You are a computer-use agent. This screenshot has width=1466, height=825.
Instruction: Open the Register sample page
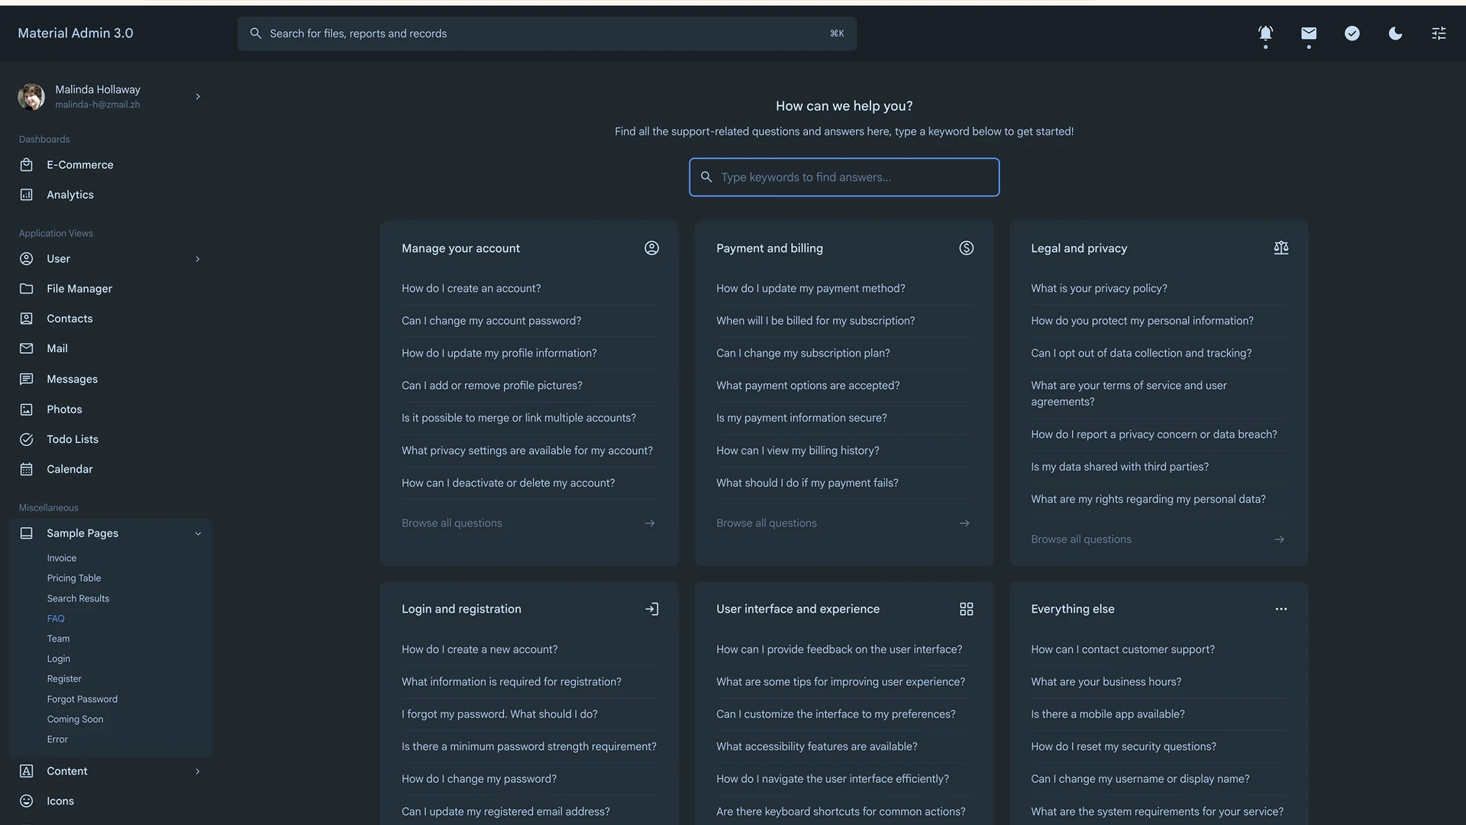pos(64,678)
